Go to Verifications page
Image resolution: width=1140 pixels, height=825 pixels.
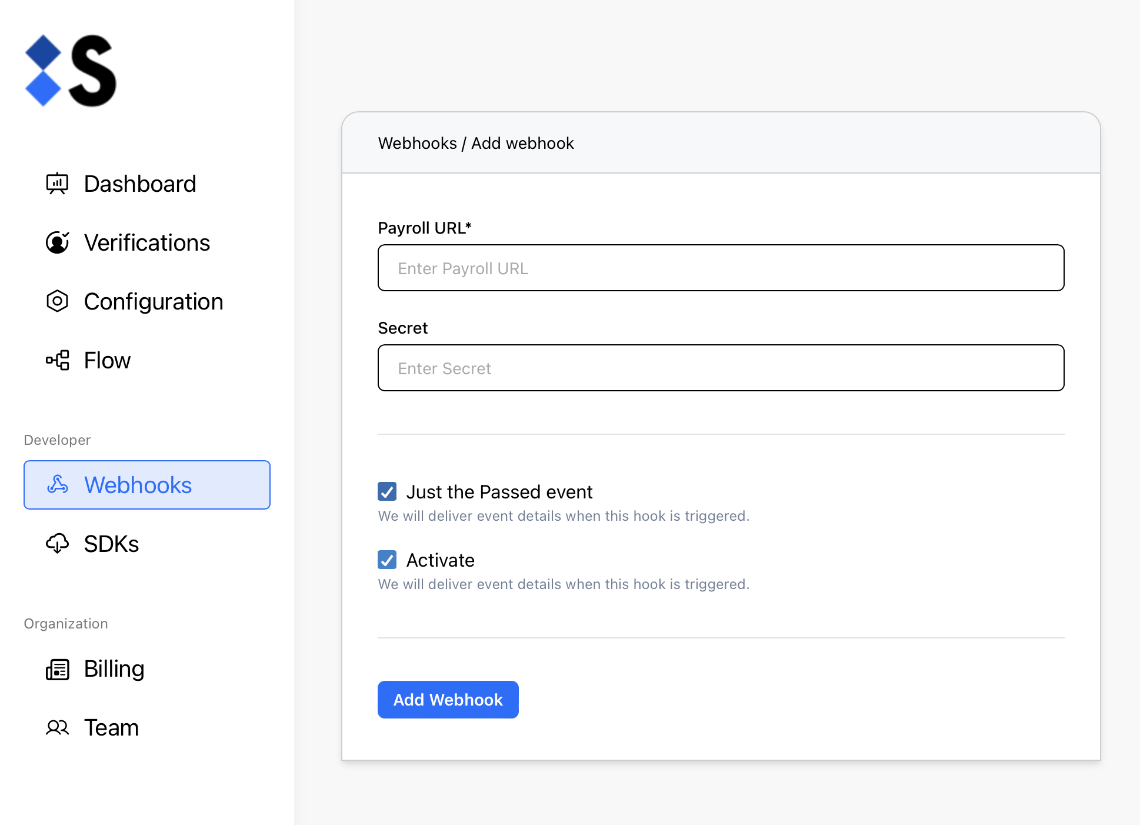click(x=147, y=242)
